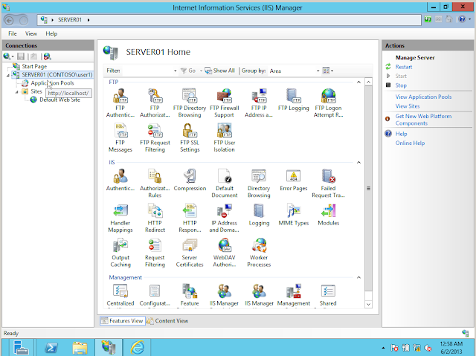Open WebDAV Authoring Rules feature
The width and height of the screenshot is (476, 356).
[x=225, y=253]
